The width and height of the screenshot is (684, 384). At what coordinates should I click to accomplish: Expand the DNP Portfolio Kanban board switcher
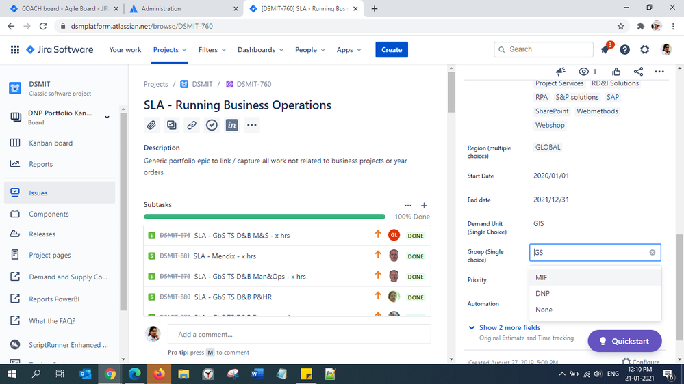coord(107,117)
